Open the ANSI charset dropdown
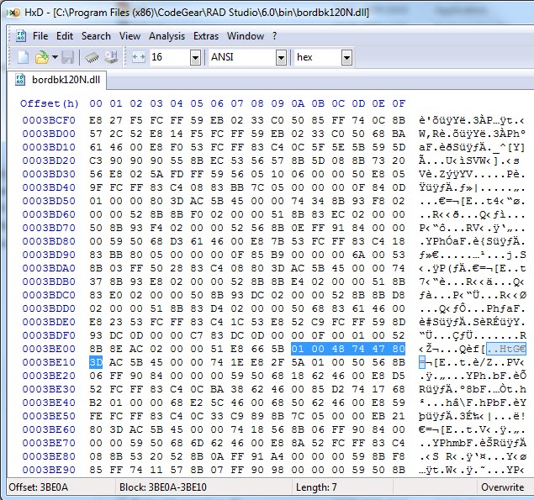534x500 pixels. (281, 57)
